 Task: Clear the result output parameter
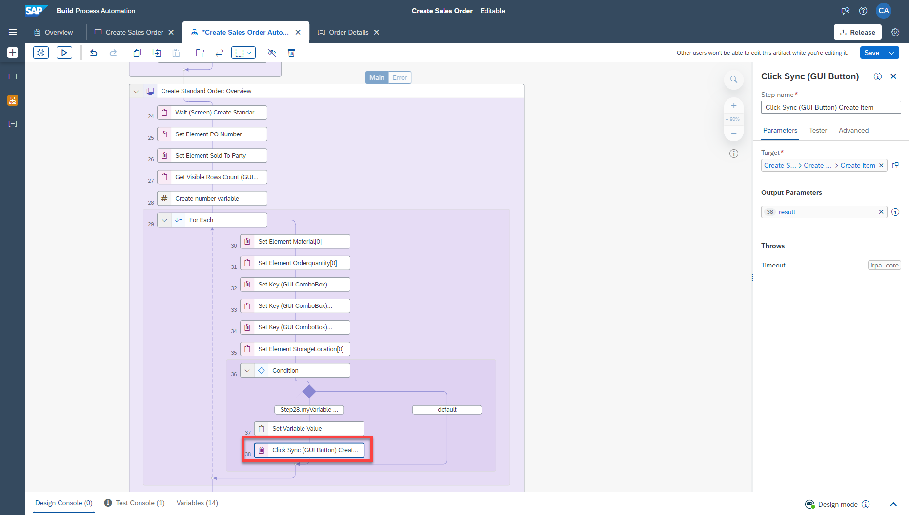pyautogui.click(x=881, y=212)
